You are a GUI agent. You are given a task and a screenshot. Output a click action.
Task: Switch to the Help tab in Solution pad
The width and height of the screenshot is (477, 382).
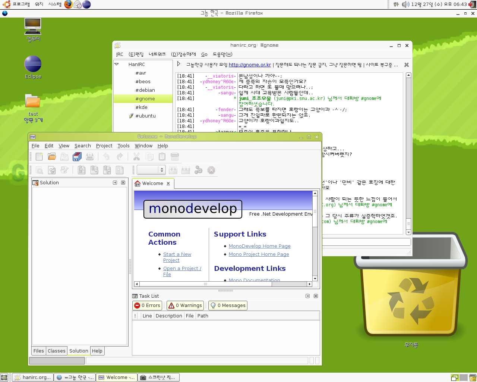click(x=97, y=351)
